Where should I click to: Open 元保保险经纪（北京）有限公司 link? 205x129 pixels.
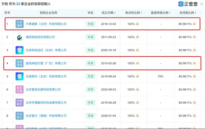point(46,50)
